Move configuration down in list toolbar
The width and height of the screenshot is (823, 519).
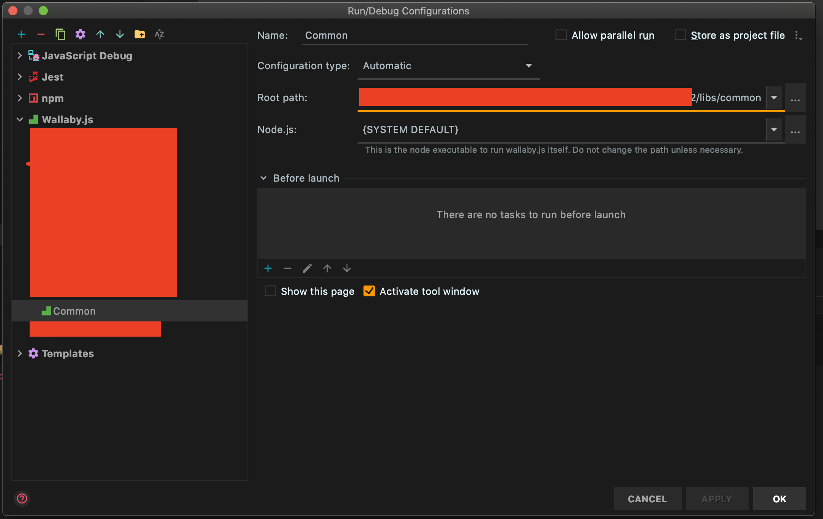pos(120,35)
